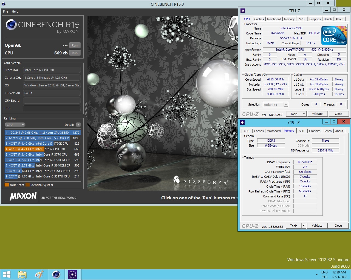Open the CPU ranking type dropdown
Screen dimensions: 351x280
(15, 125)
